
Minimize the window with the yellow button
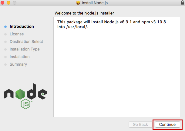pos(8,3)
